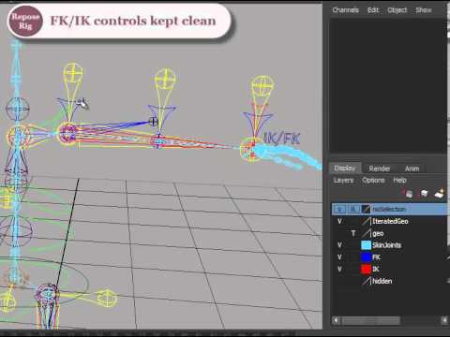450x337 pixels.
Task: Click the red IK layer color swatch
Action: point(366,269)
